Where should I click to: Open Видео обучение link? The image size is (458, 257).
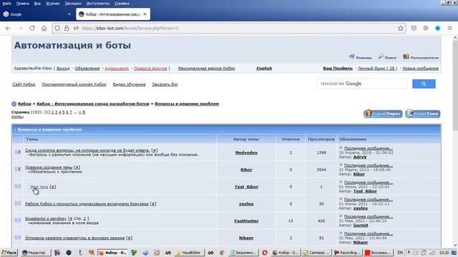pyautogui.click(x=129, y=84)
